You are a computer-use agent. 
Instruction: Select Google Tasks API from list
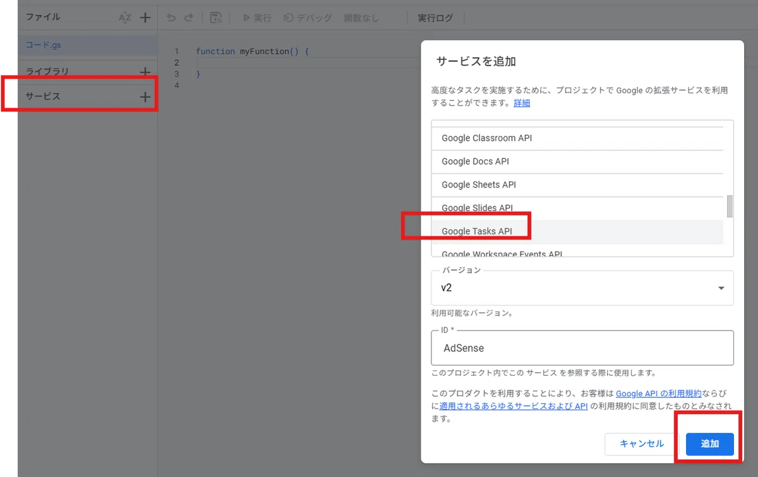[577, 232]
